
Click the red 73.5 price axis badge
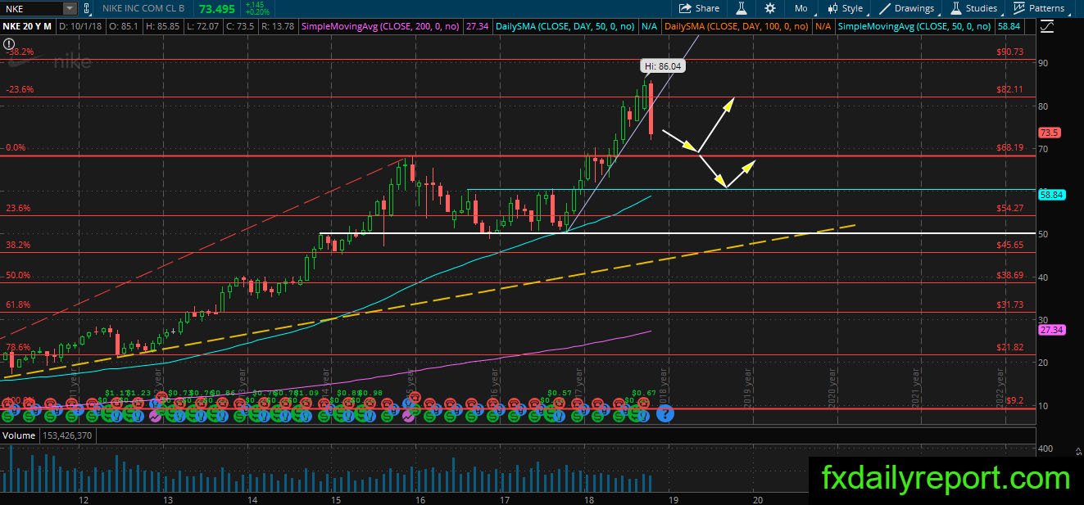pyautogui.click(x=1050, y=133)
